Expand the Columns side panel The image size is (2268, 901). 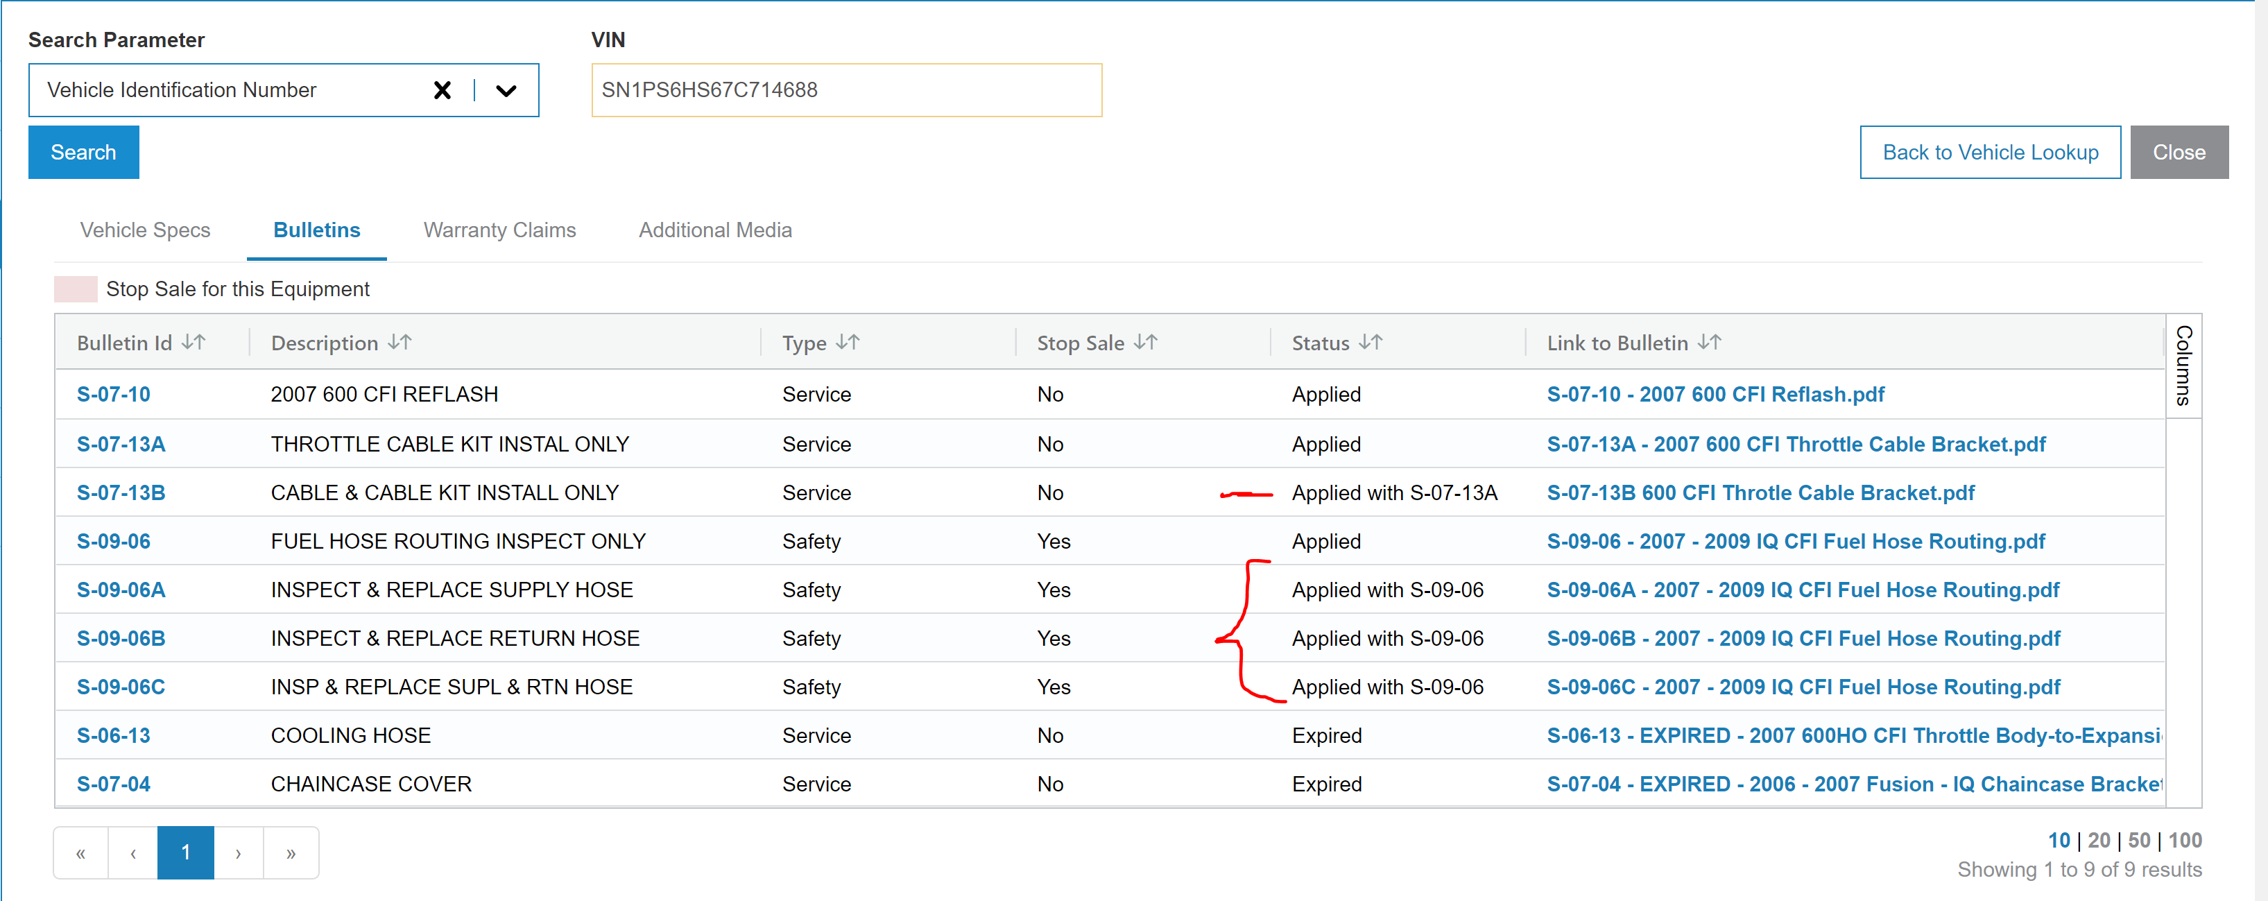[2183, 365]
